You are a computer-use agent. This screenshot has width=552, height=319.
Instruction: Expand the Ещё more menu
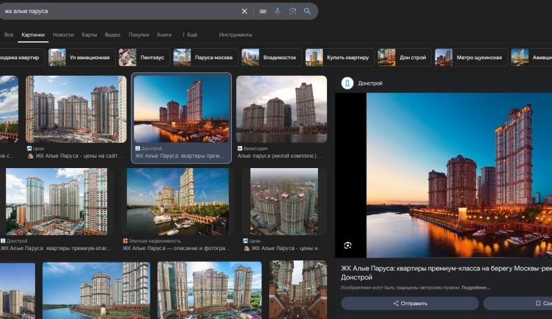coord(189,35)
